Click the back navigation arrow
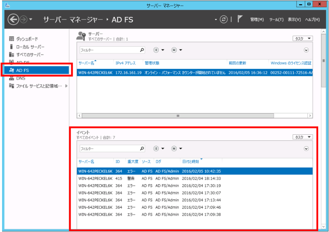The image size is (329, 232). tap(13, 20)
